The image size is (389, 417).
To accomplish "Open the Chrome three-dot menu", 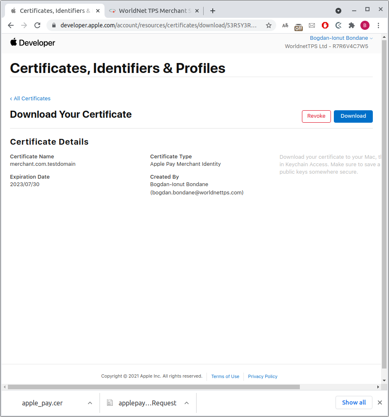I will pyautogui.click(x=378, y=25).
